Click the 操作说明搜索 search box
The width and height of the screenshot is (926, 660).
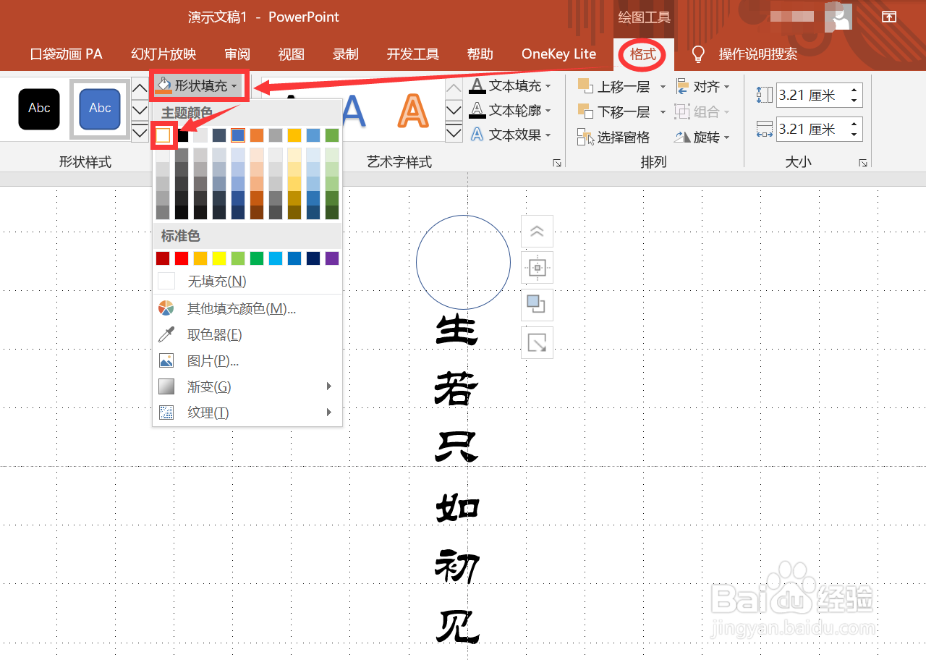point(758,54)
